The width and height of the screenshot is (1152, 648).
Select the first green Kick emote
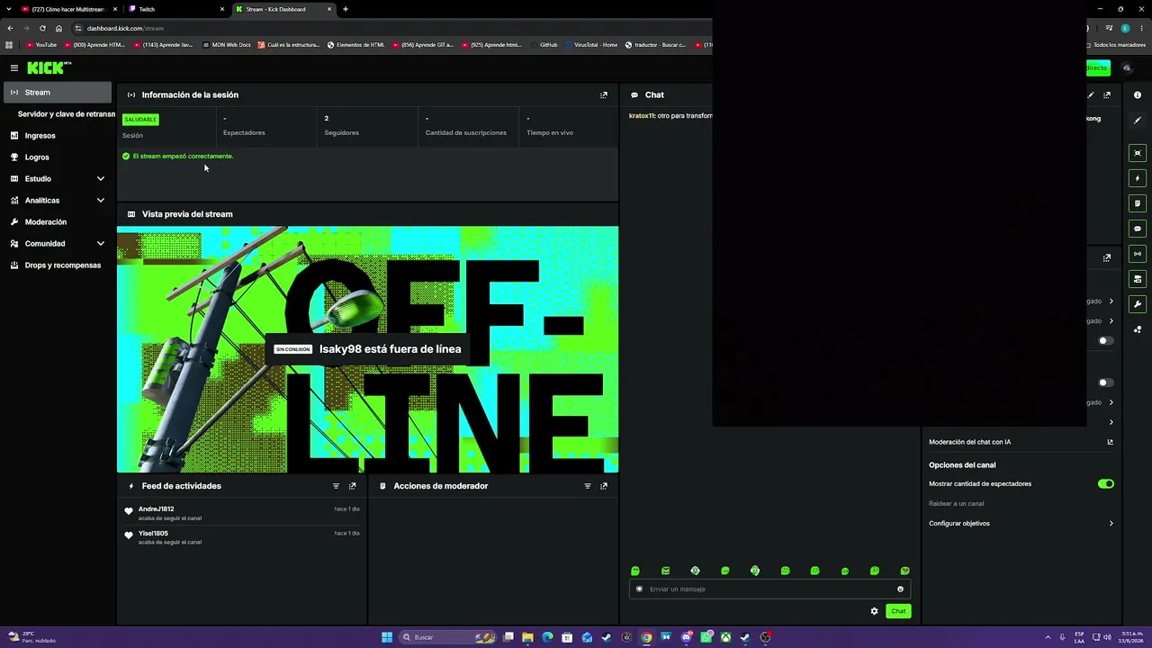click(x=635, y=571)
